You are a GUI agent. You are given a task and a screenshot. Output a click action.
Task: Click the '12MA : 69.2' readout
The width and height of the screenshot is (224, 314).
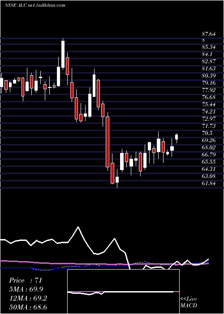tap(28, 298)
